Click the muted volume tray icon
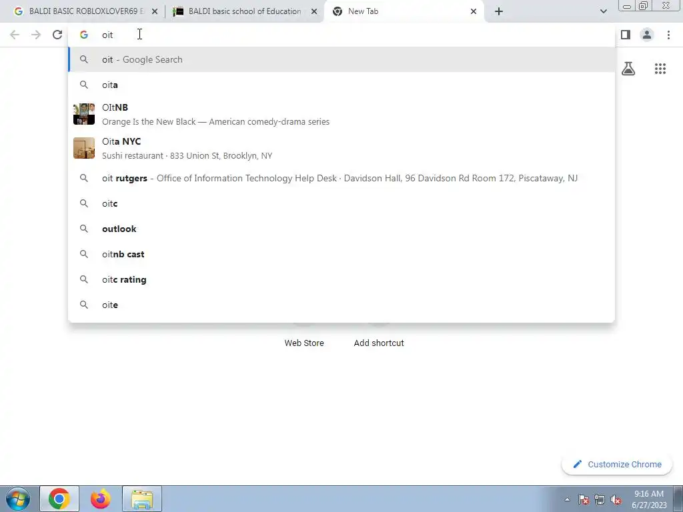683x512 pixels. click(x=616, y=499)
